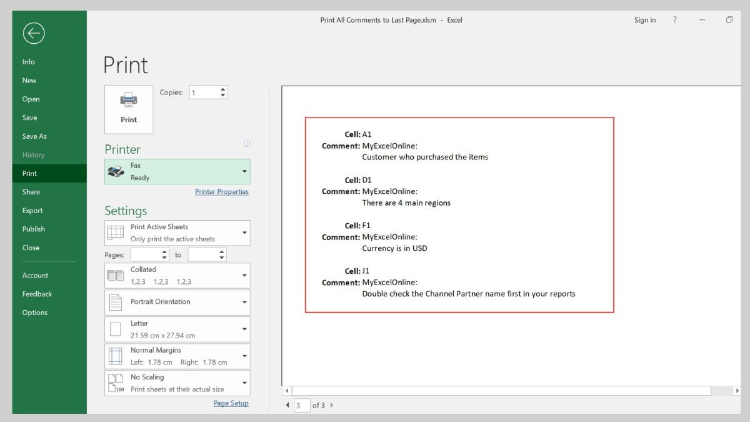Click the Print button with printer icon
Viewport: 750px width, 422px height.
point(129,109)
